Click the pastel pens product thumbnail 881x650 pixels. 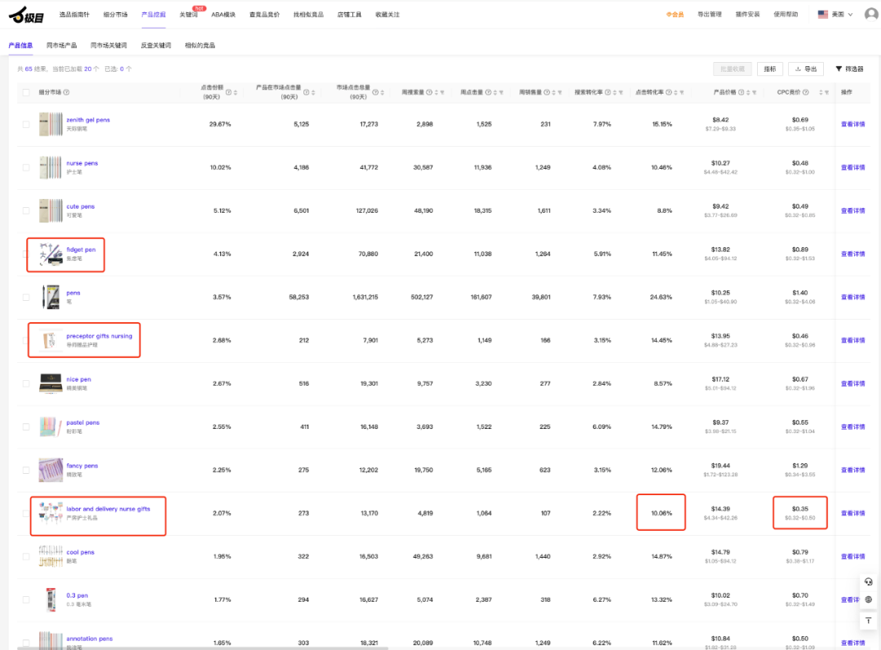point(51,427)
